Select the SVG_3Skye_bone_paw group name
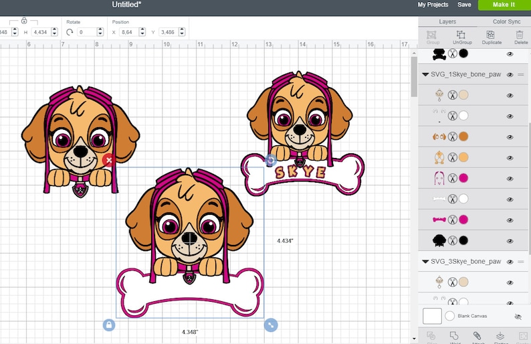The width and height of the screenshot is (531, 344). pyautogui.click(x=465, y=262)
